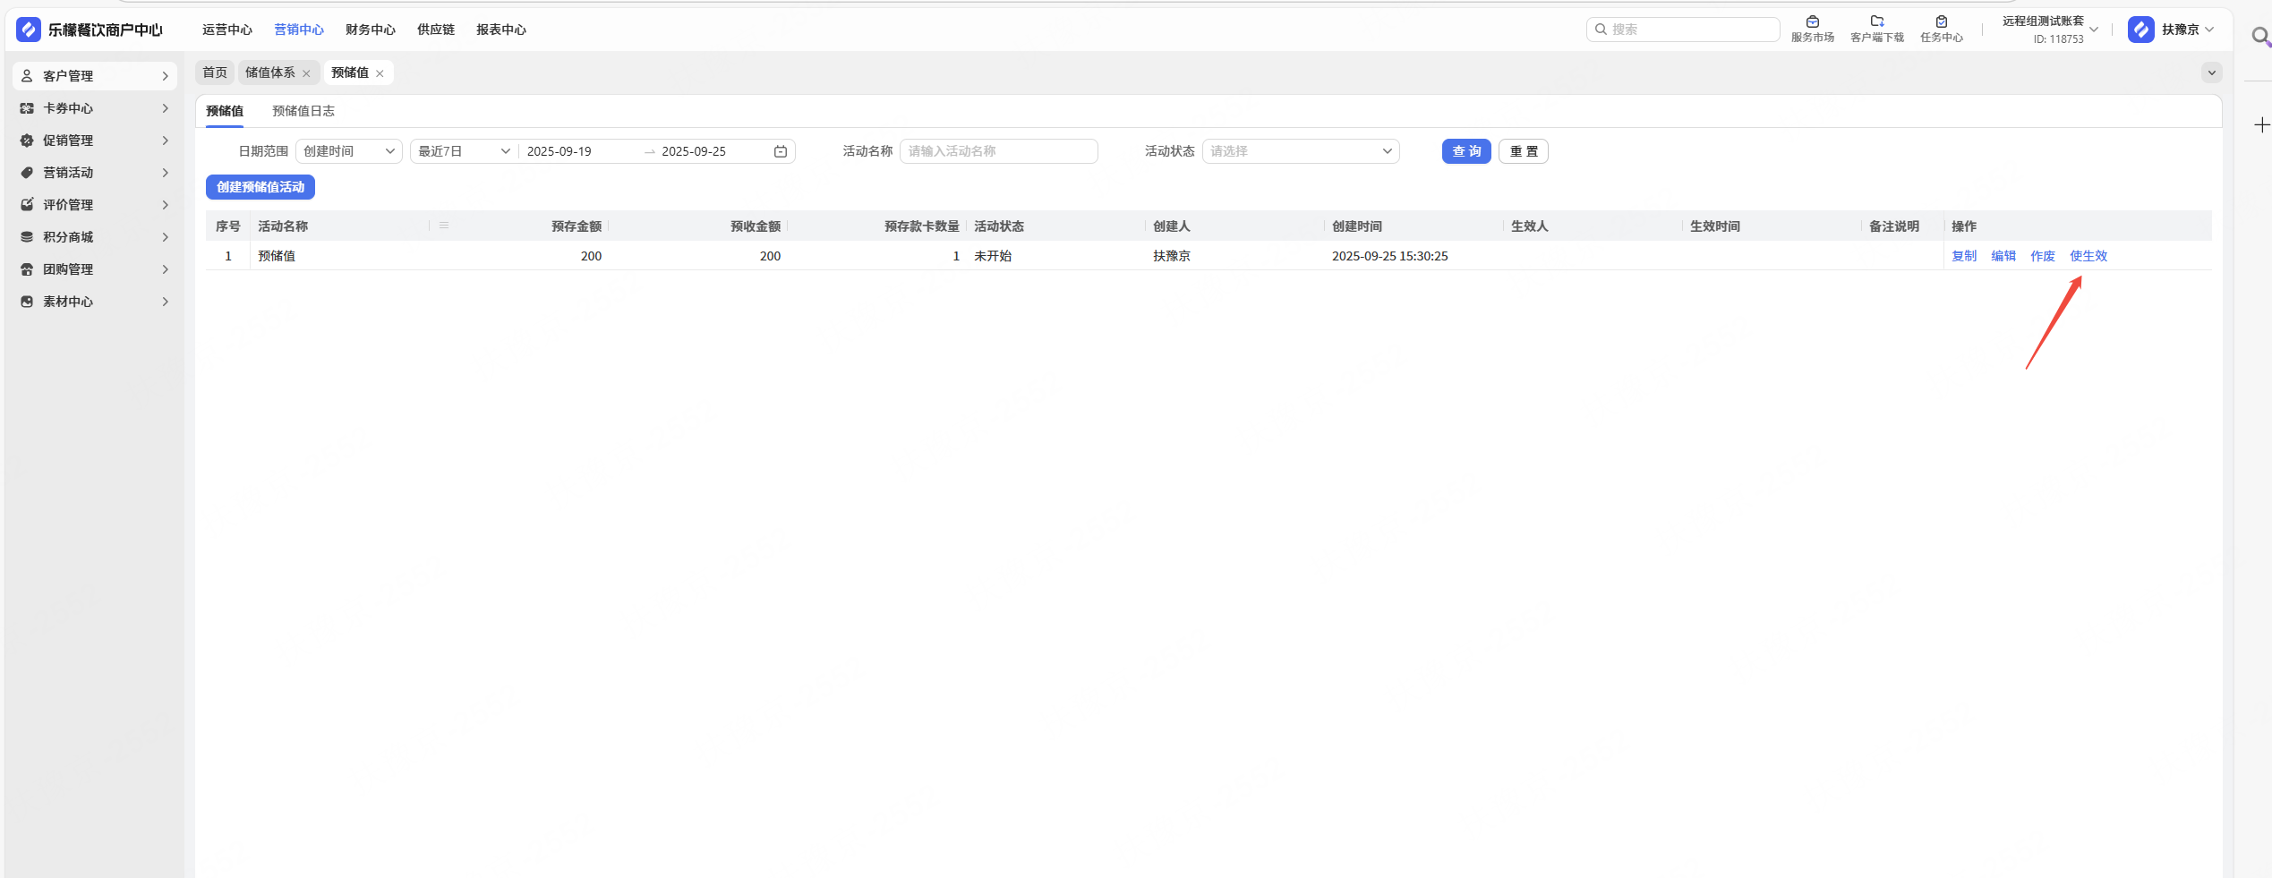Image resolution: width=2272 pixels, height=878 pixels.
Task: Click the 作废 link in row 1
Action: point(2043,256)
